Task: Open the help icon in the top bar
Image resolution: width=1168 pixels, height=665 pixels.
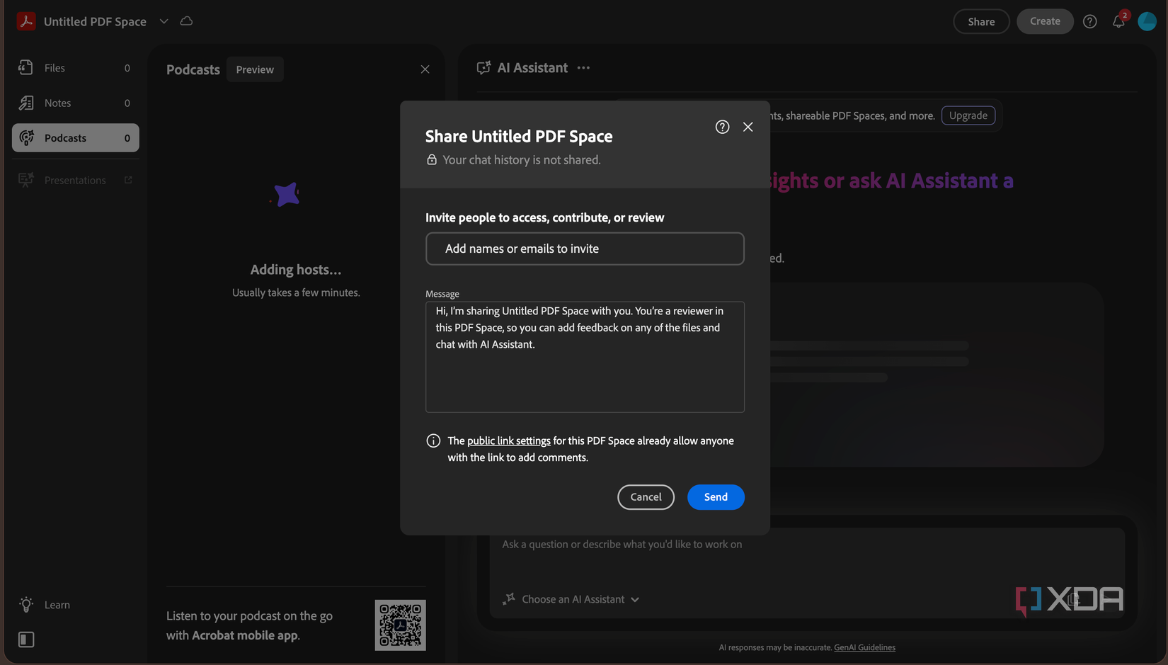Action: tap(1090, 21)
